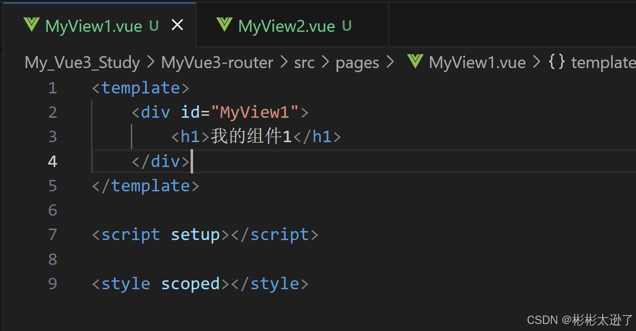Click the Vue icon on MyView2.vue tab
Screen dimensions: 636x331
[224, 25]
